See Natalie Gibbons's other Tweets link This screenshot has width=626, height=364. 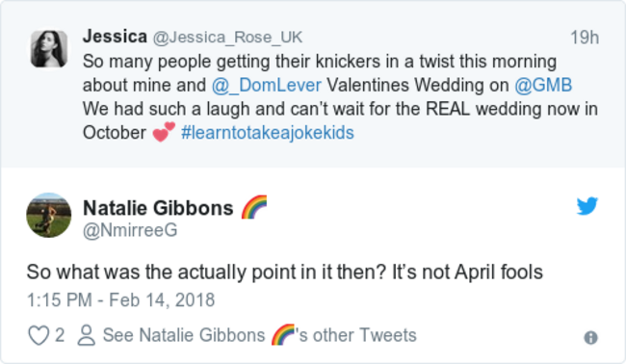pyautogui.click(x=259, y=335)
